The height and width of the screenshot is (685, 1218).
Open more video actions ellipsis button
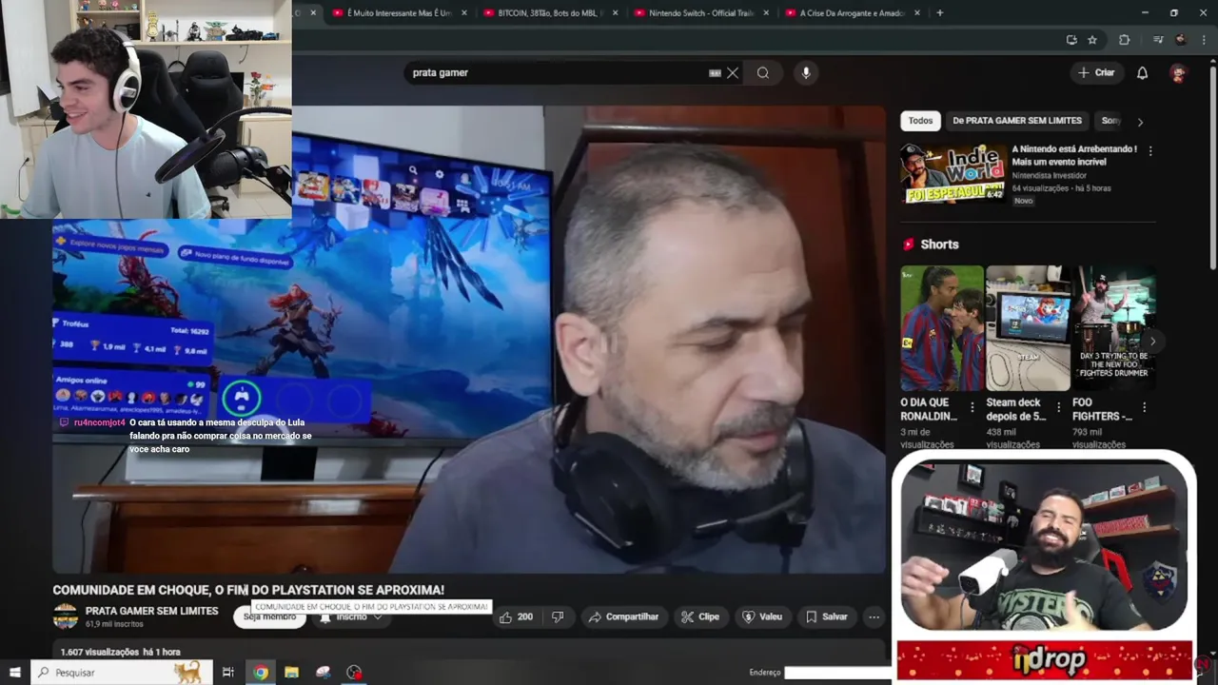click(874, 616)
